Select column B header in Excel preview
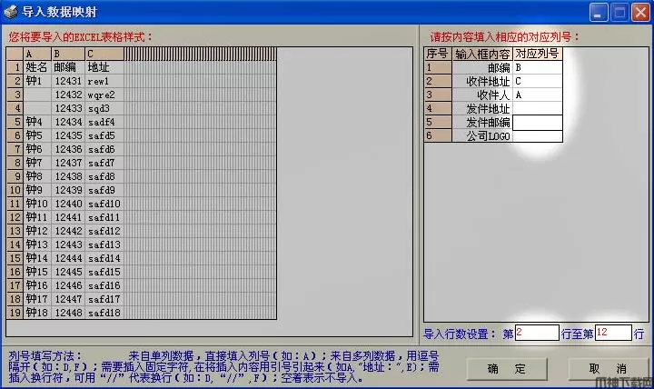The width and height of the screenshot is (654, 389). (x=68, y=54)
